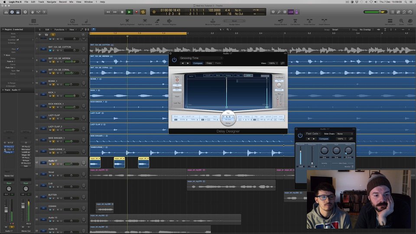Screen dimensions: 416x234
Task: Click the Spot Erase toolbar icon
Action: coord(86,21)
